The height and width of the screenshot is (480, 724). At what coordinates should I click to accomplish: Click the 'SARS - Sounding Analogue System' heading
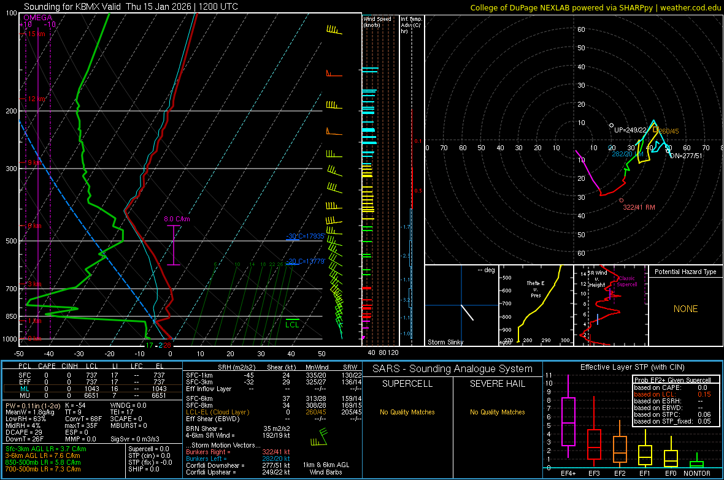pos(453,368)
